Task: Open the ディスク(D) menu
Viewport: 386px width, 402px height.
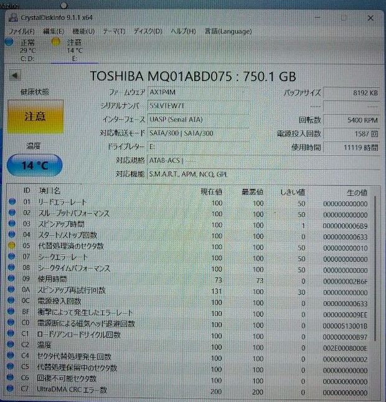Action: tap(148, 31)
